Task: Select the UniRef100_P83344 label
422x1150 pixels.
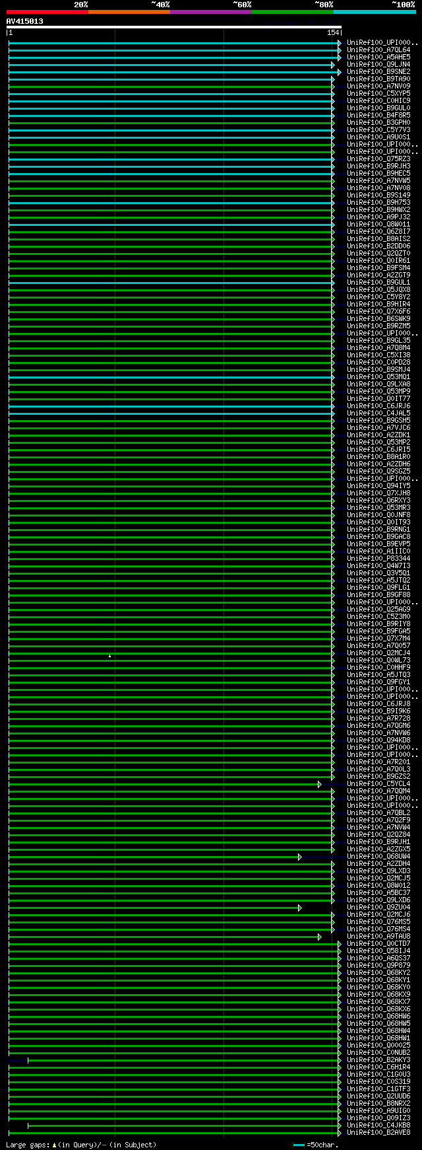Action: pyautogui.click(x=378, y=559)
